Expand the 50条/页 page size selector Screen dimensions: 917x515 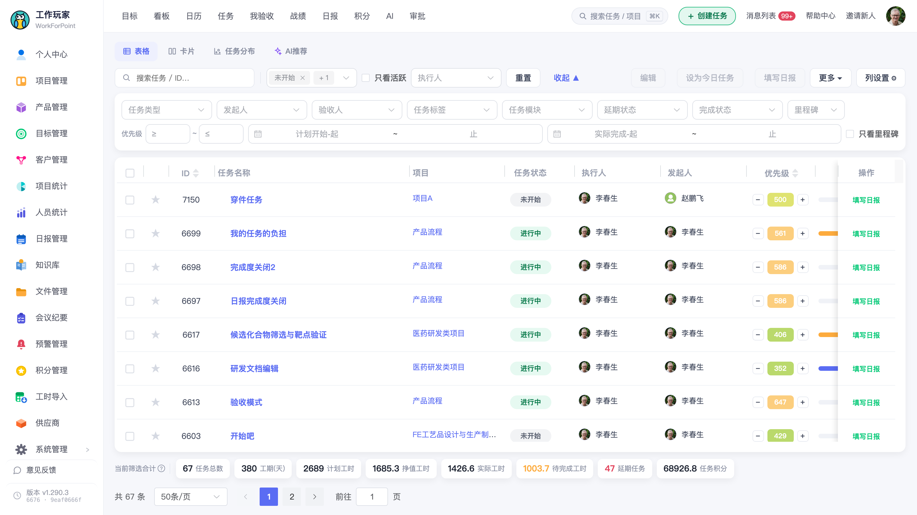pyautogui.click(x=191, y=496)
